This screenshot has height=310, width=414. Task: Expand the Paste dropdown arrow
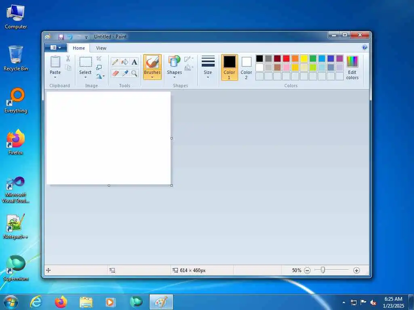pos(55,77)
